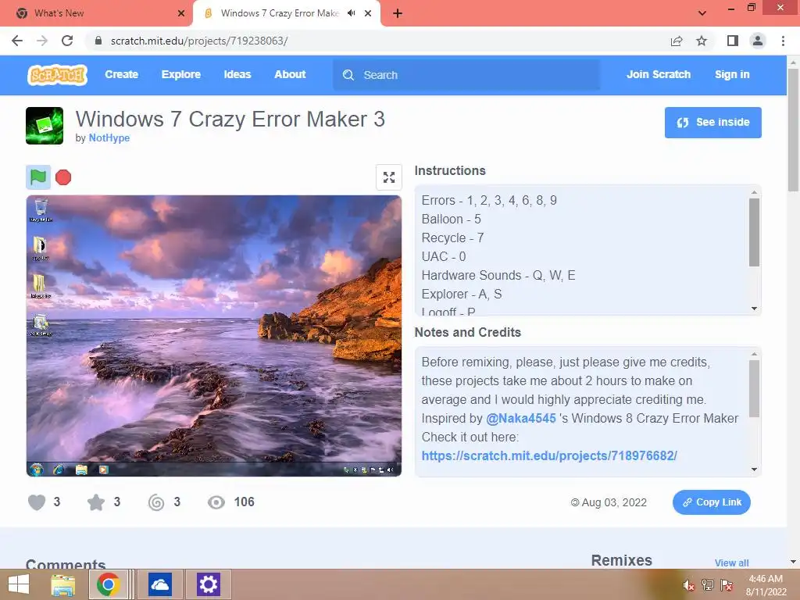Click the main page vertical scrollbar thumb

pyautogui.click(x=794, y=130)
